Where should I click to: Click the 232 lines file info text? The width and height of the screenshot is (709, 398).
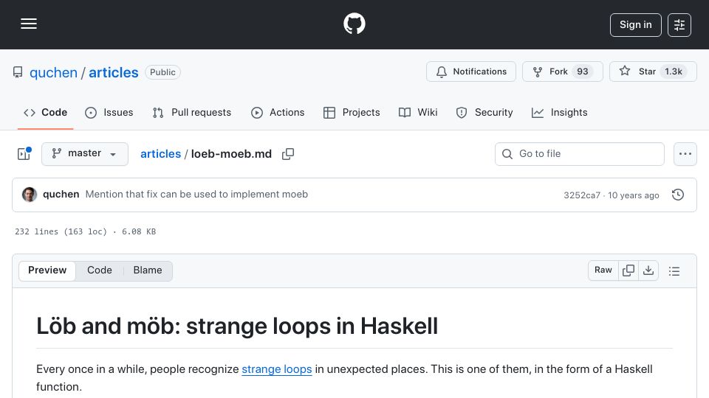click(86, 231)
